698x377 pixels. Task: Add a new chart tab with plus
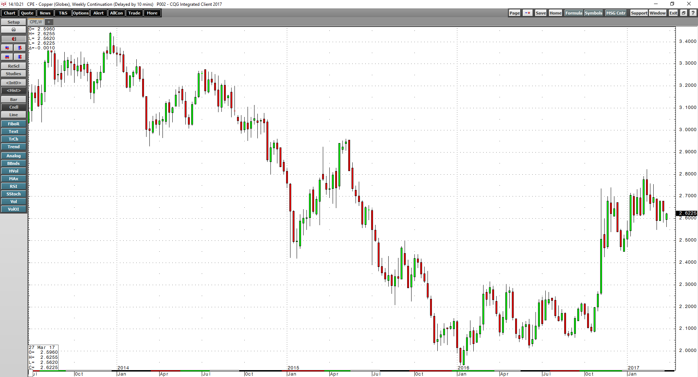coord(49,22)
